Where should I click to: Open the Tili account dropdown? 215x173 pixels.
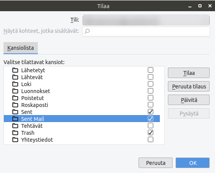point(146,20)
